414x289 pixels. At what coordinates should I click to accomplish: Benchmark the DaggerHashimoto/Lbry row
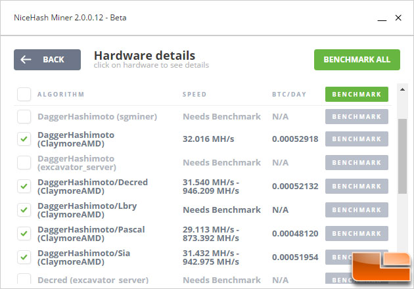click(x=357, y=210)
